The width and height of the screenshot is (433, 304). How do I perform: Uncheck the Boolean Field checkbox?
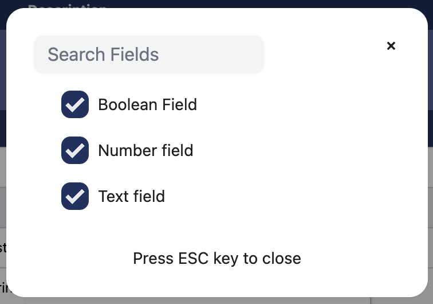pos(75,104)
